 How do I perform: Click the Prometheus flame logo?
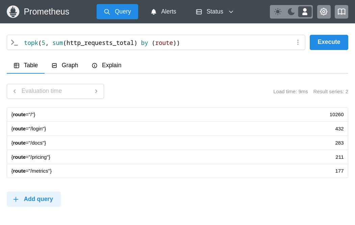(x=13, y=12)
